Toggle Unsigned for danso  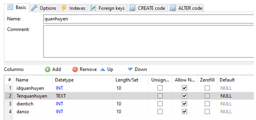[160, 112]
